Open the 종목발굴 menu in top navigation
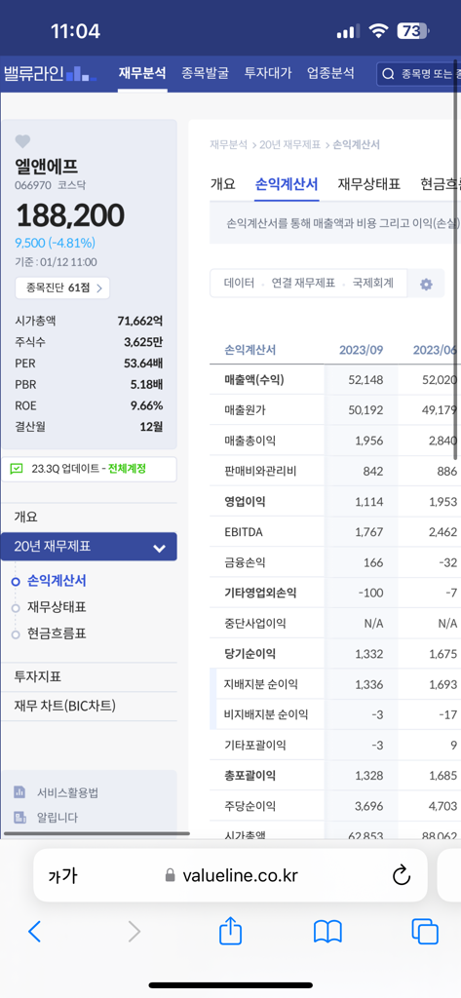This screenshot has width=461, height=998. click(x=205, y=72)
